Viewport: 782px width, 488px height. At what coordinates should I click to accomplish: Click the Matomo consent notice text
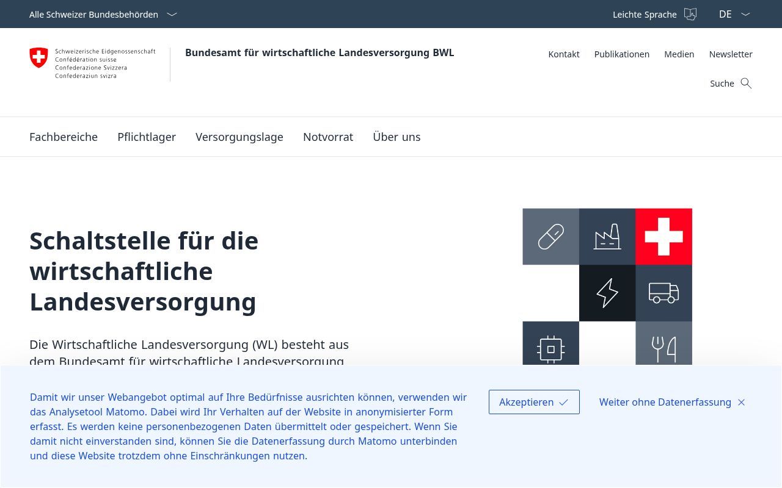[249, 426]
